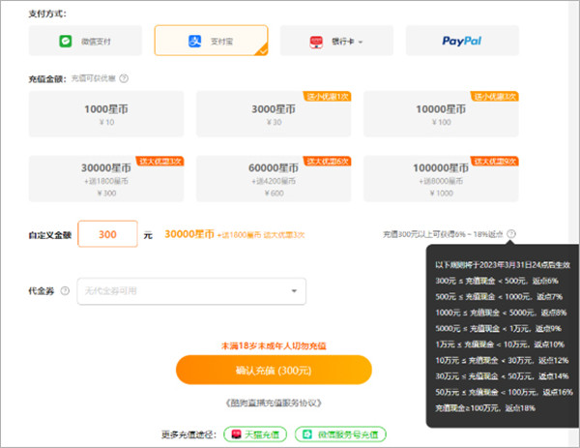The width and height of the screenshot is (580, 448).
Task: Click the custom amount input showing 300
Action: (107, 234)
